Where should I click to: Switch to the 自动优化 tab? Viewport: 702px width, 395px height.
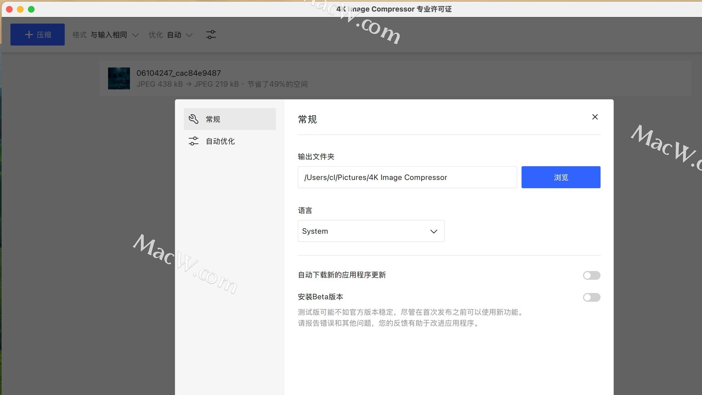pyautogui.click(x=230, y=141)
